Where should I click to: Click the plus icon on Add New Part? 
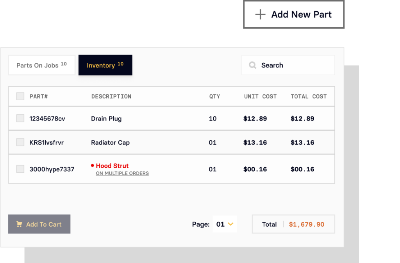coord(260,14)
